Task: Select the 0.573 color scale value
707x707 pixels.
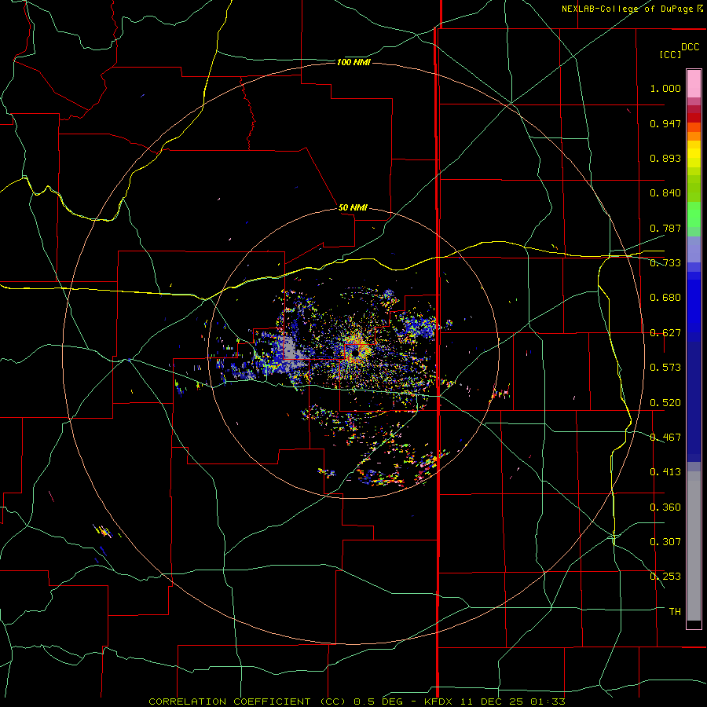Action: 665,368
